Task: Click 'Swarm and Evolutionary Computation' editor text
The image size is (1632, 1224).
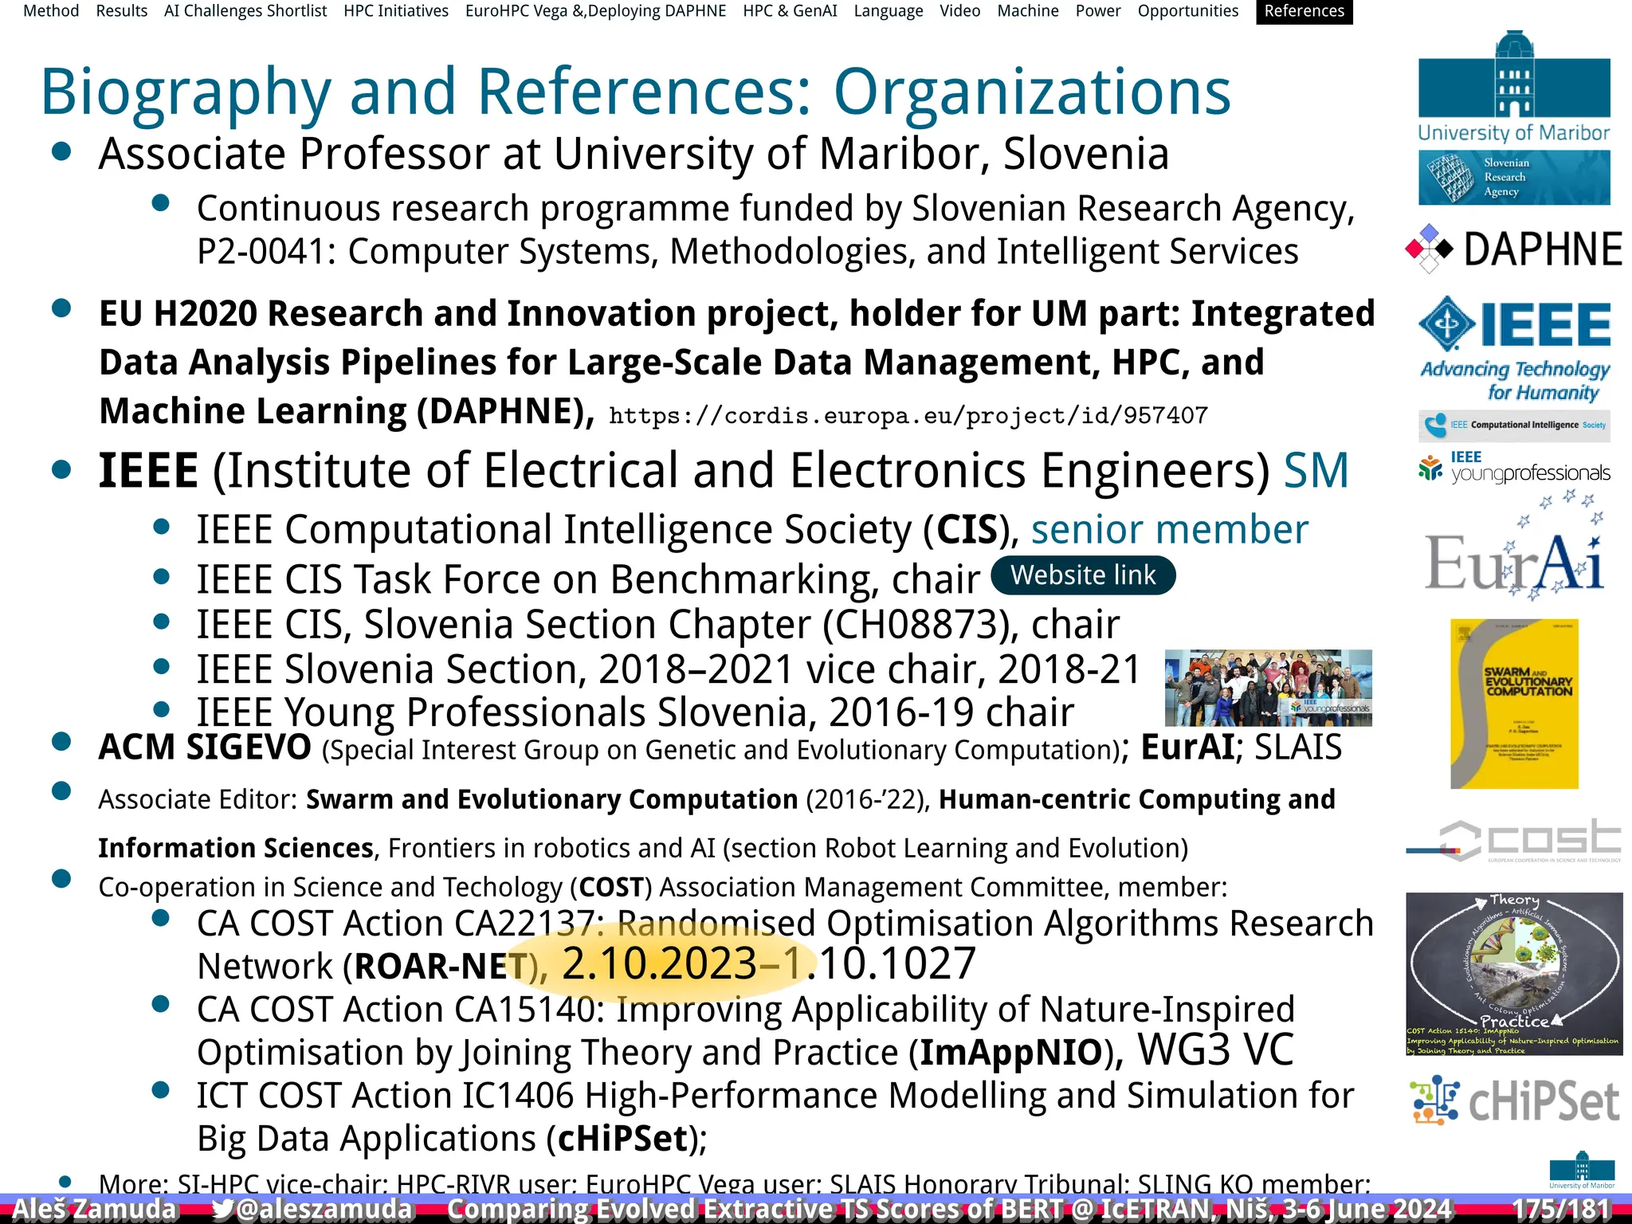Action: tap(551, 798)
